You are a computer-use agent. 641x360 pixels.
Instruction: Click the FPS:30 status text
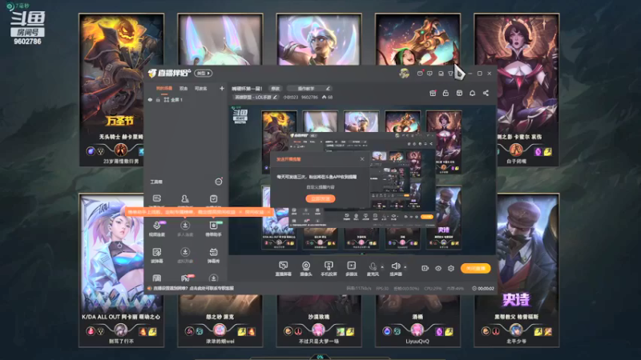click(x=382, y=288)
